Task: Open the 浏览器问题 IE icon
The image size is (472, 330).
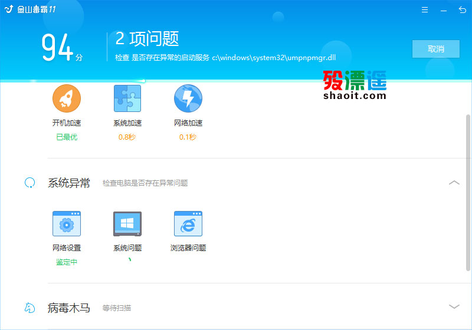Action: click(x=188, y=223)
